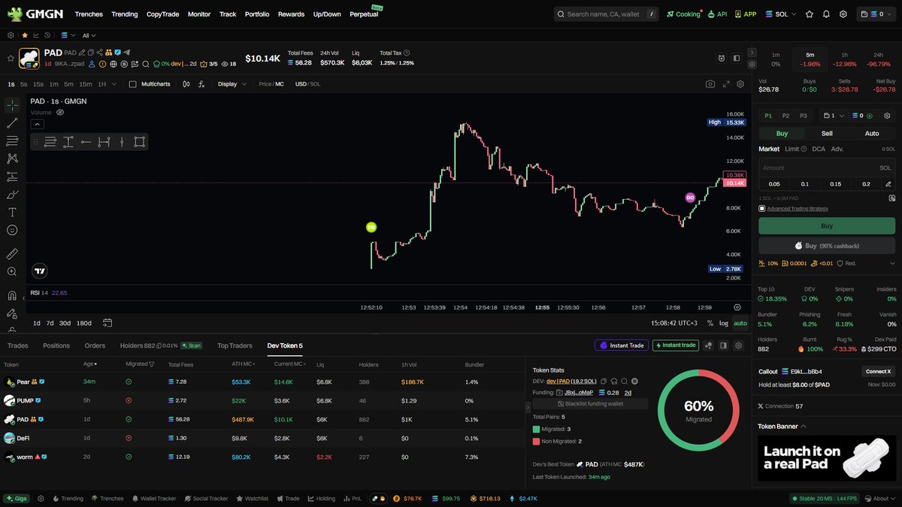Click the green Buy button

(827, 225)
